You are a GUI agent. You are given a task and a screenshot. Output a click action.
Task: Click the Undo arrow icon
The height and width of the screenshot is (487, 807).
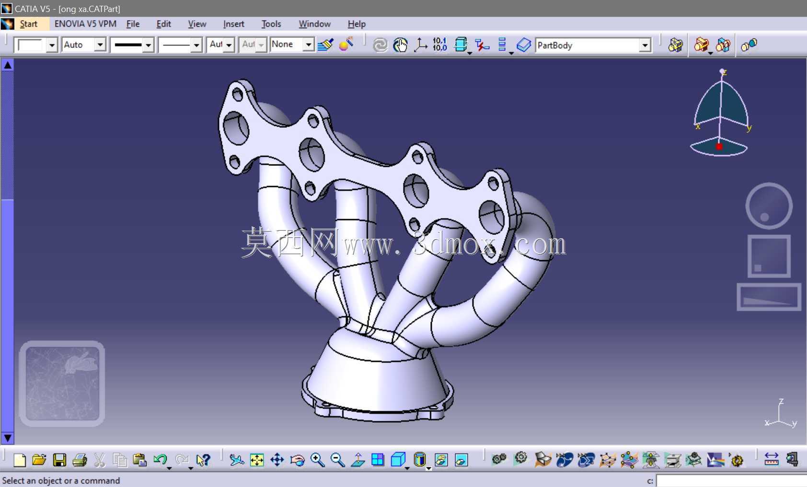coord(160,460)
